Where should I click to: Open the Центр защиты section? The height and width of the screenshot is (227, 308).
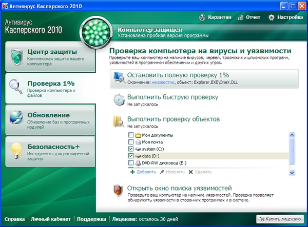pyautogui.click(x=50, y=57)
